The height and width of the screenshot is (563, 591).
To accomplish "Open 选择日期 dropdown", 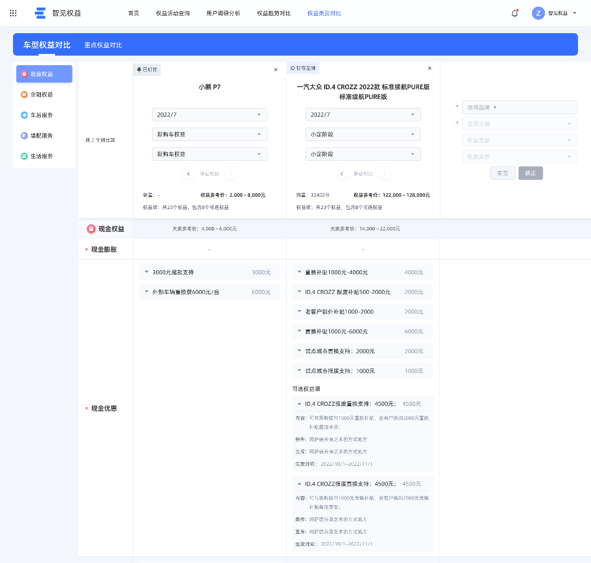I will click(x=520, y=124).
